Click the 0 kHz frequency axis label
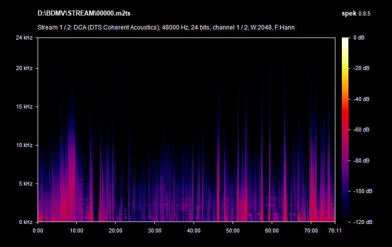 tap(26, 221)
